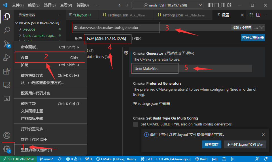The image size is (272, 162).
Task: Open the Remote Explorer view
Action: click(x=7, y=85)
